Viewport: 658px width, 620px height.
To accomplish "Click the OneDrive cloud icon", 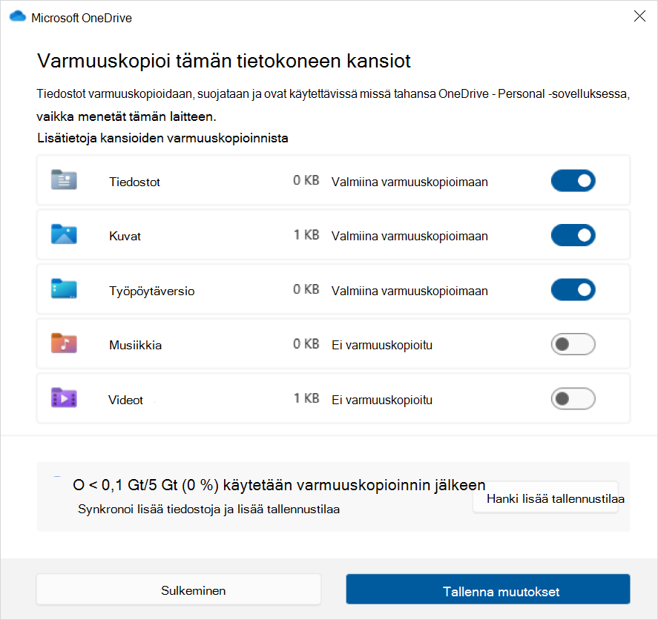I will pos(18,17).
